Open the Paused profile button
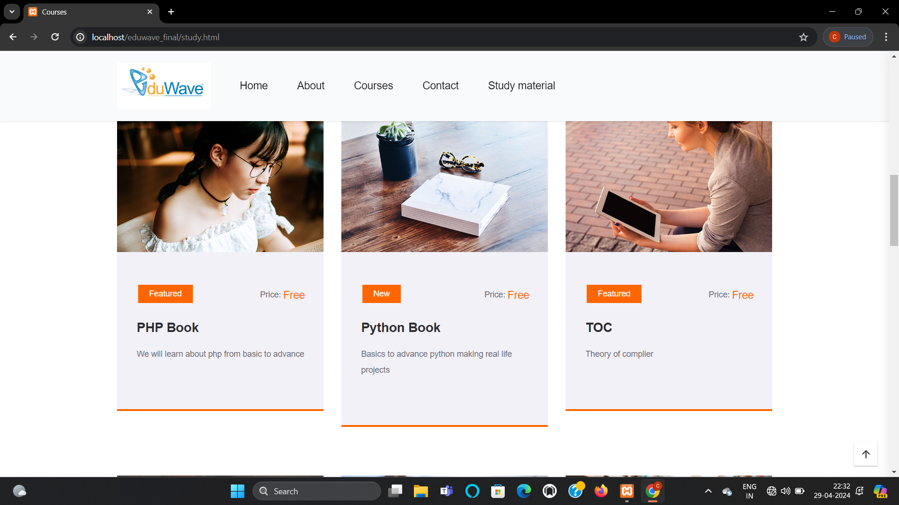Viewport: 899px width, 505px height. pyautogui.click(x=847, y=37)
